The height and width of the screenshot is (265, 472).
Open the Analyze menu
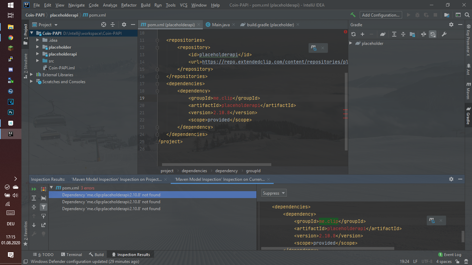click(x=110, y=5)
